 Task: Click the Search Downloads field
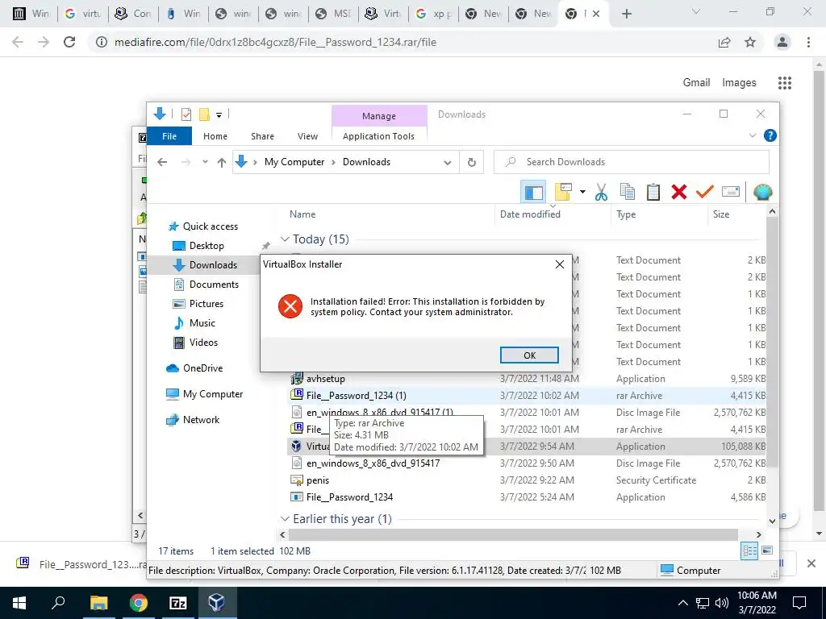point(631,162)
